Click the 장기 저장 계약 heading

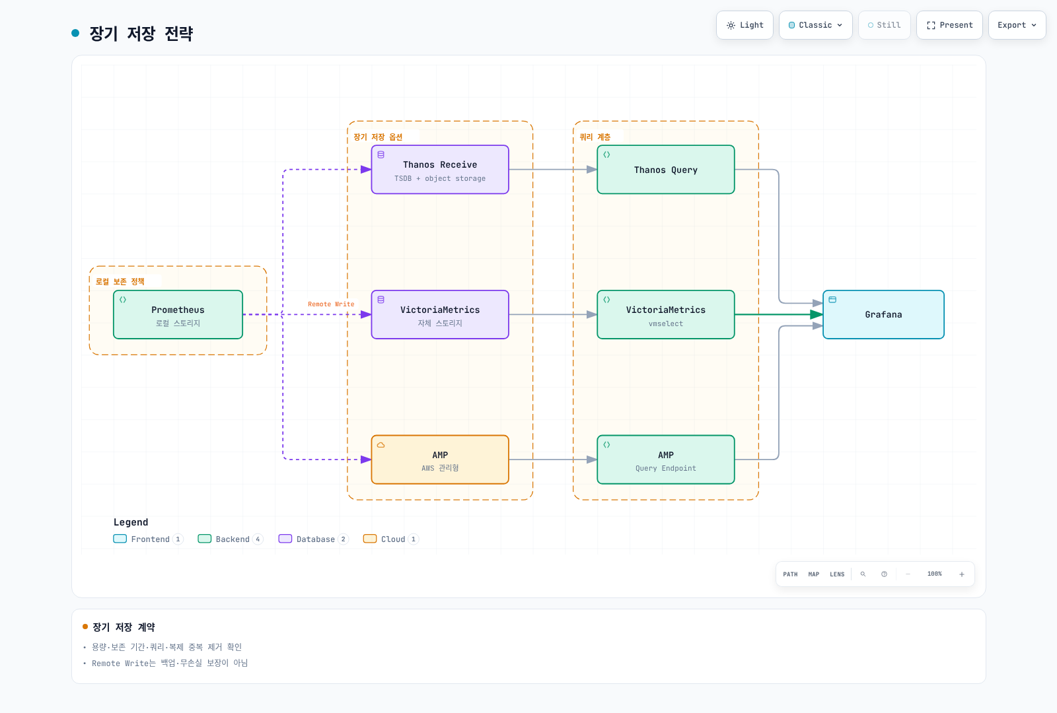(124, 627)
